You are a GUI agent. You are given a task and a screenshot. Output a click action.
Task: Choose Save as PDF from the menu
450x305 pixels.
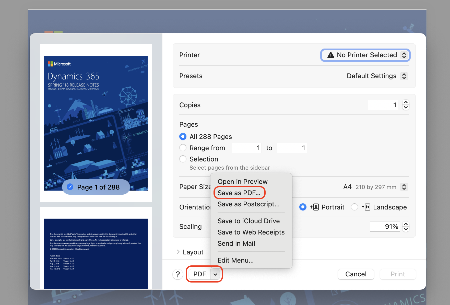click(x=239, y=193)
